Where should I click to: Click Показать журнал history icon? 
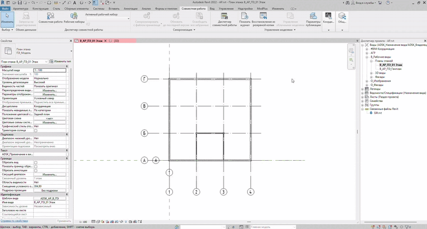coord(244,19)
